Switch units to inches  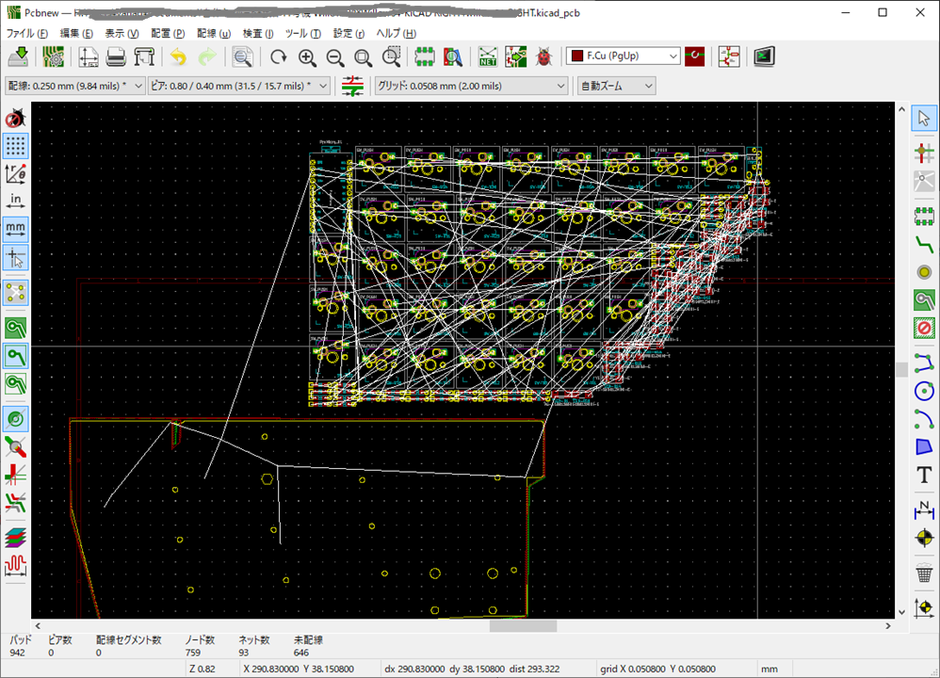16,200
